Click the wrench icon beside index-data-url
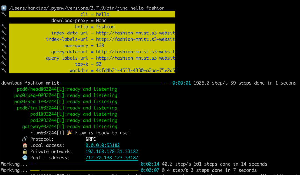 tap(4, 33)
